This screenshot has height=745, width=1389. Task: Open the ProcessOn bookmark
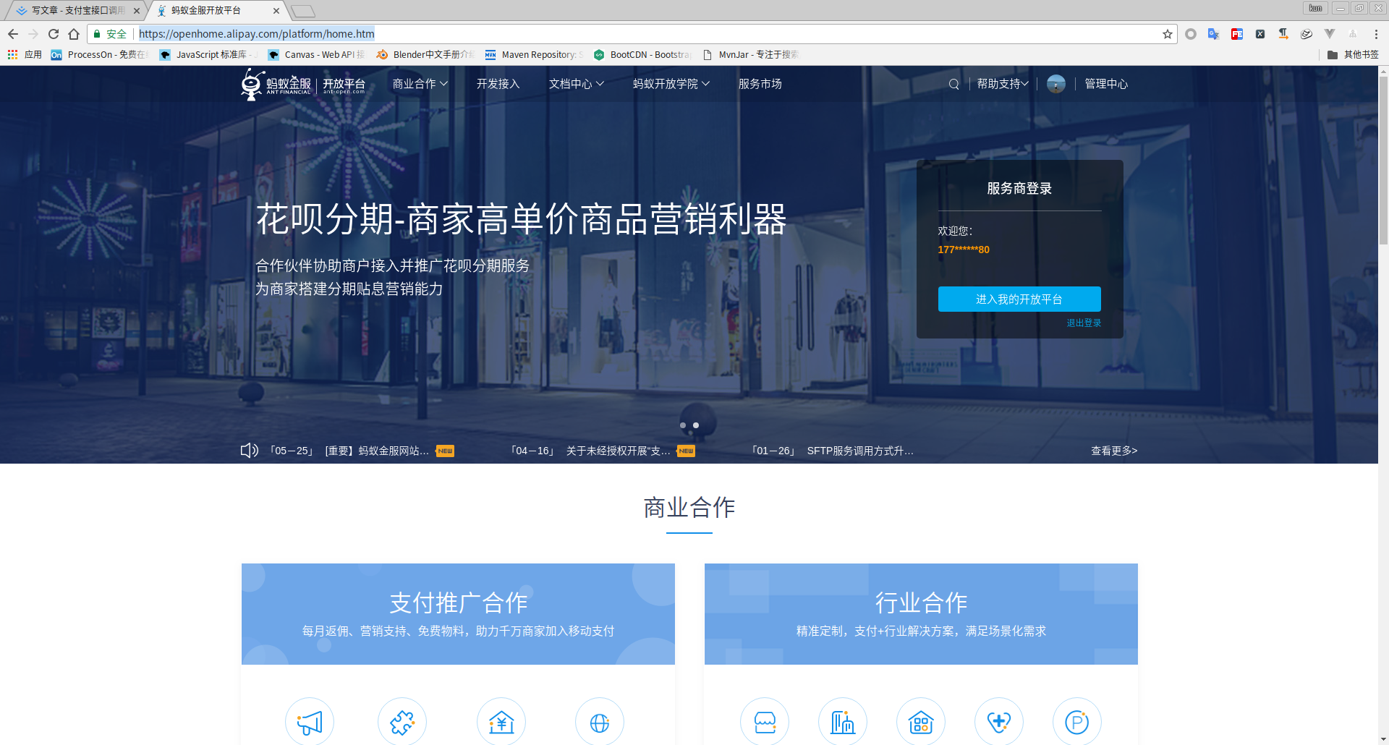click(x=99, y=54)
